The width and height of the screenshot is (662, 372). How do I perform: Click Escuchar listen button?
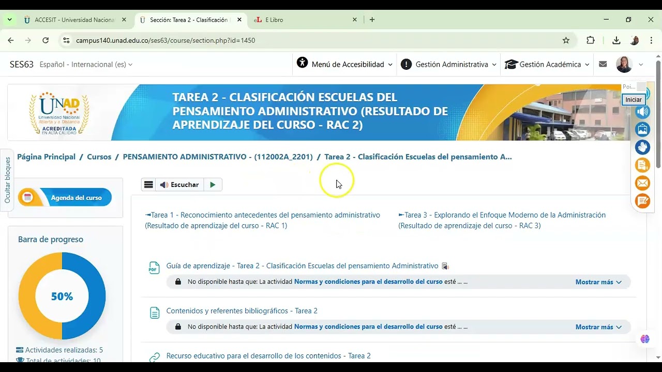coord(179,184)
